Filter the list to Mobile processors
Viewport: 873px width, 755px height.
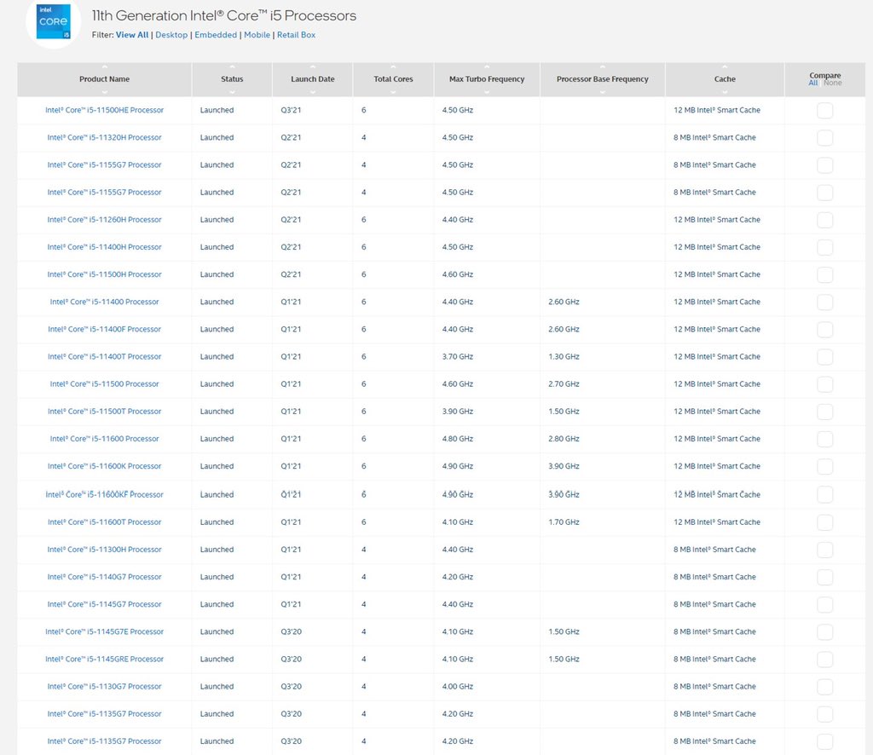[257, 34]
